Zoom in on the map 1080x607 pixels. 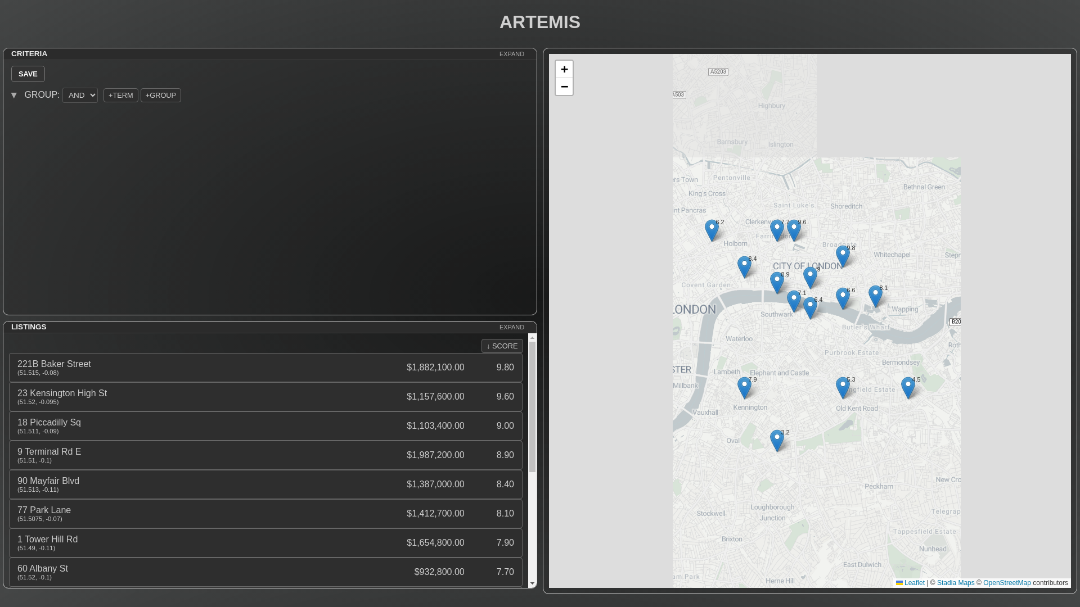(564, 69)
